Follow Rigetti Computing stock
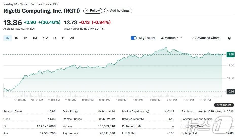 (x=93, y=11)
